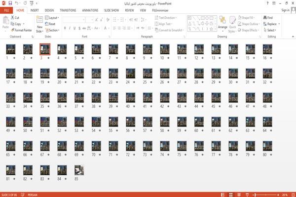Image resolution: width=296 pixels, height=197 pixels.
Task: Select slide 1 thumbnail
Action: [10, 49]
